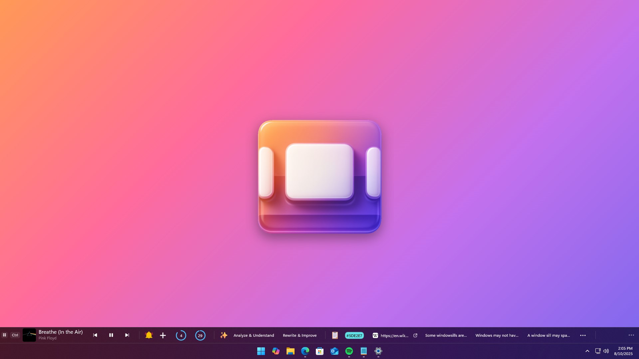This screenshot has height=359, width=639.
Task: Select clip "Some windowsills are..."
Action: pyautogui.click(x=446, y=335)
